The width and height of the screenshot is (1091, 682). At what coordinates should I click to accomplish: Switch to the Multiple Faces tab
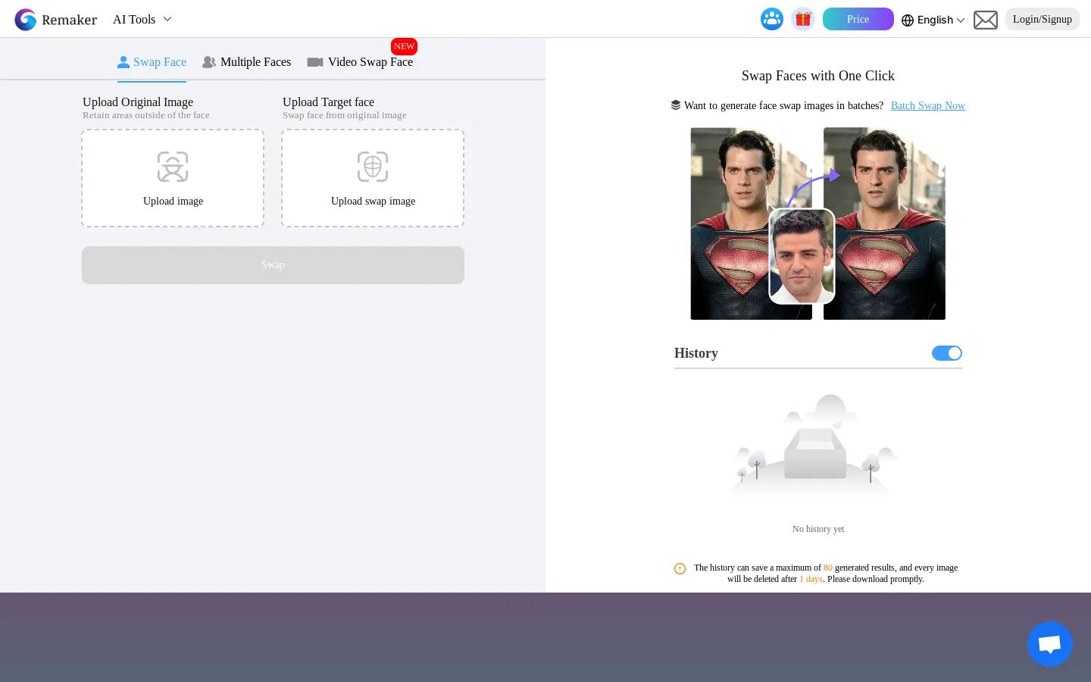(255, 62)
